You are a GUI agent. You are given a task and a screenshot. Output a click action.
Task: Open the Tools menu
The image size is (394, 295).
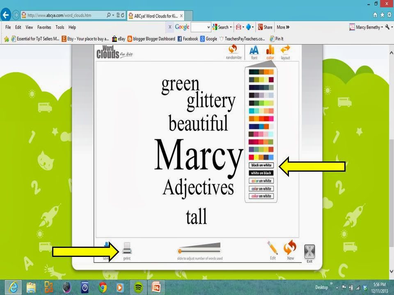point(60,27)
